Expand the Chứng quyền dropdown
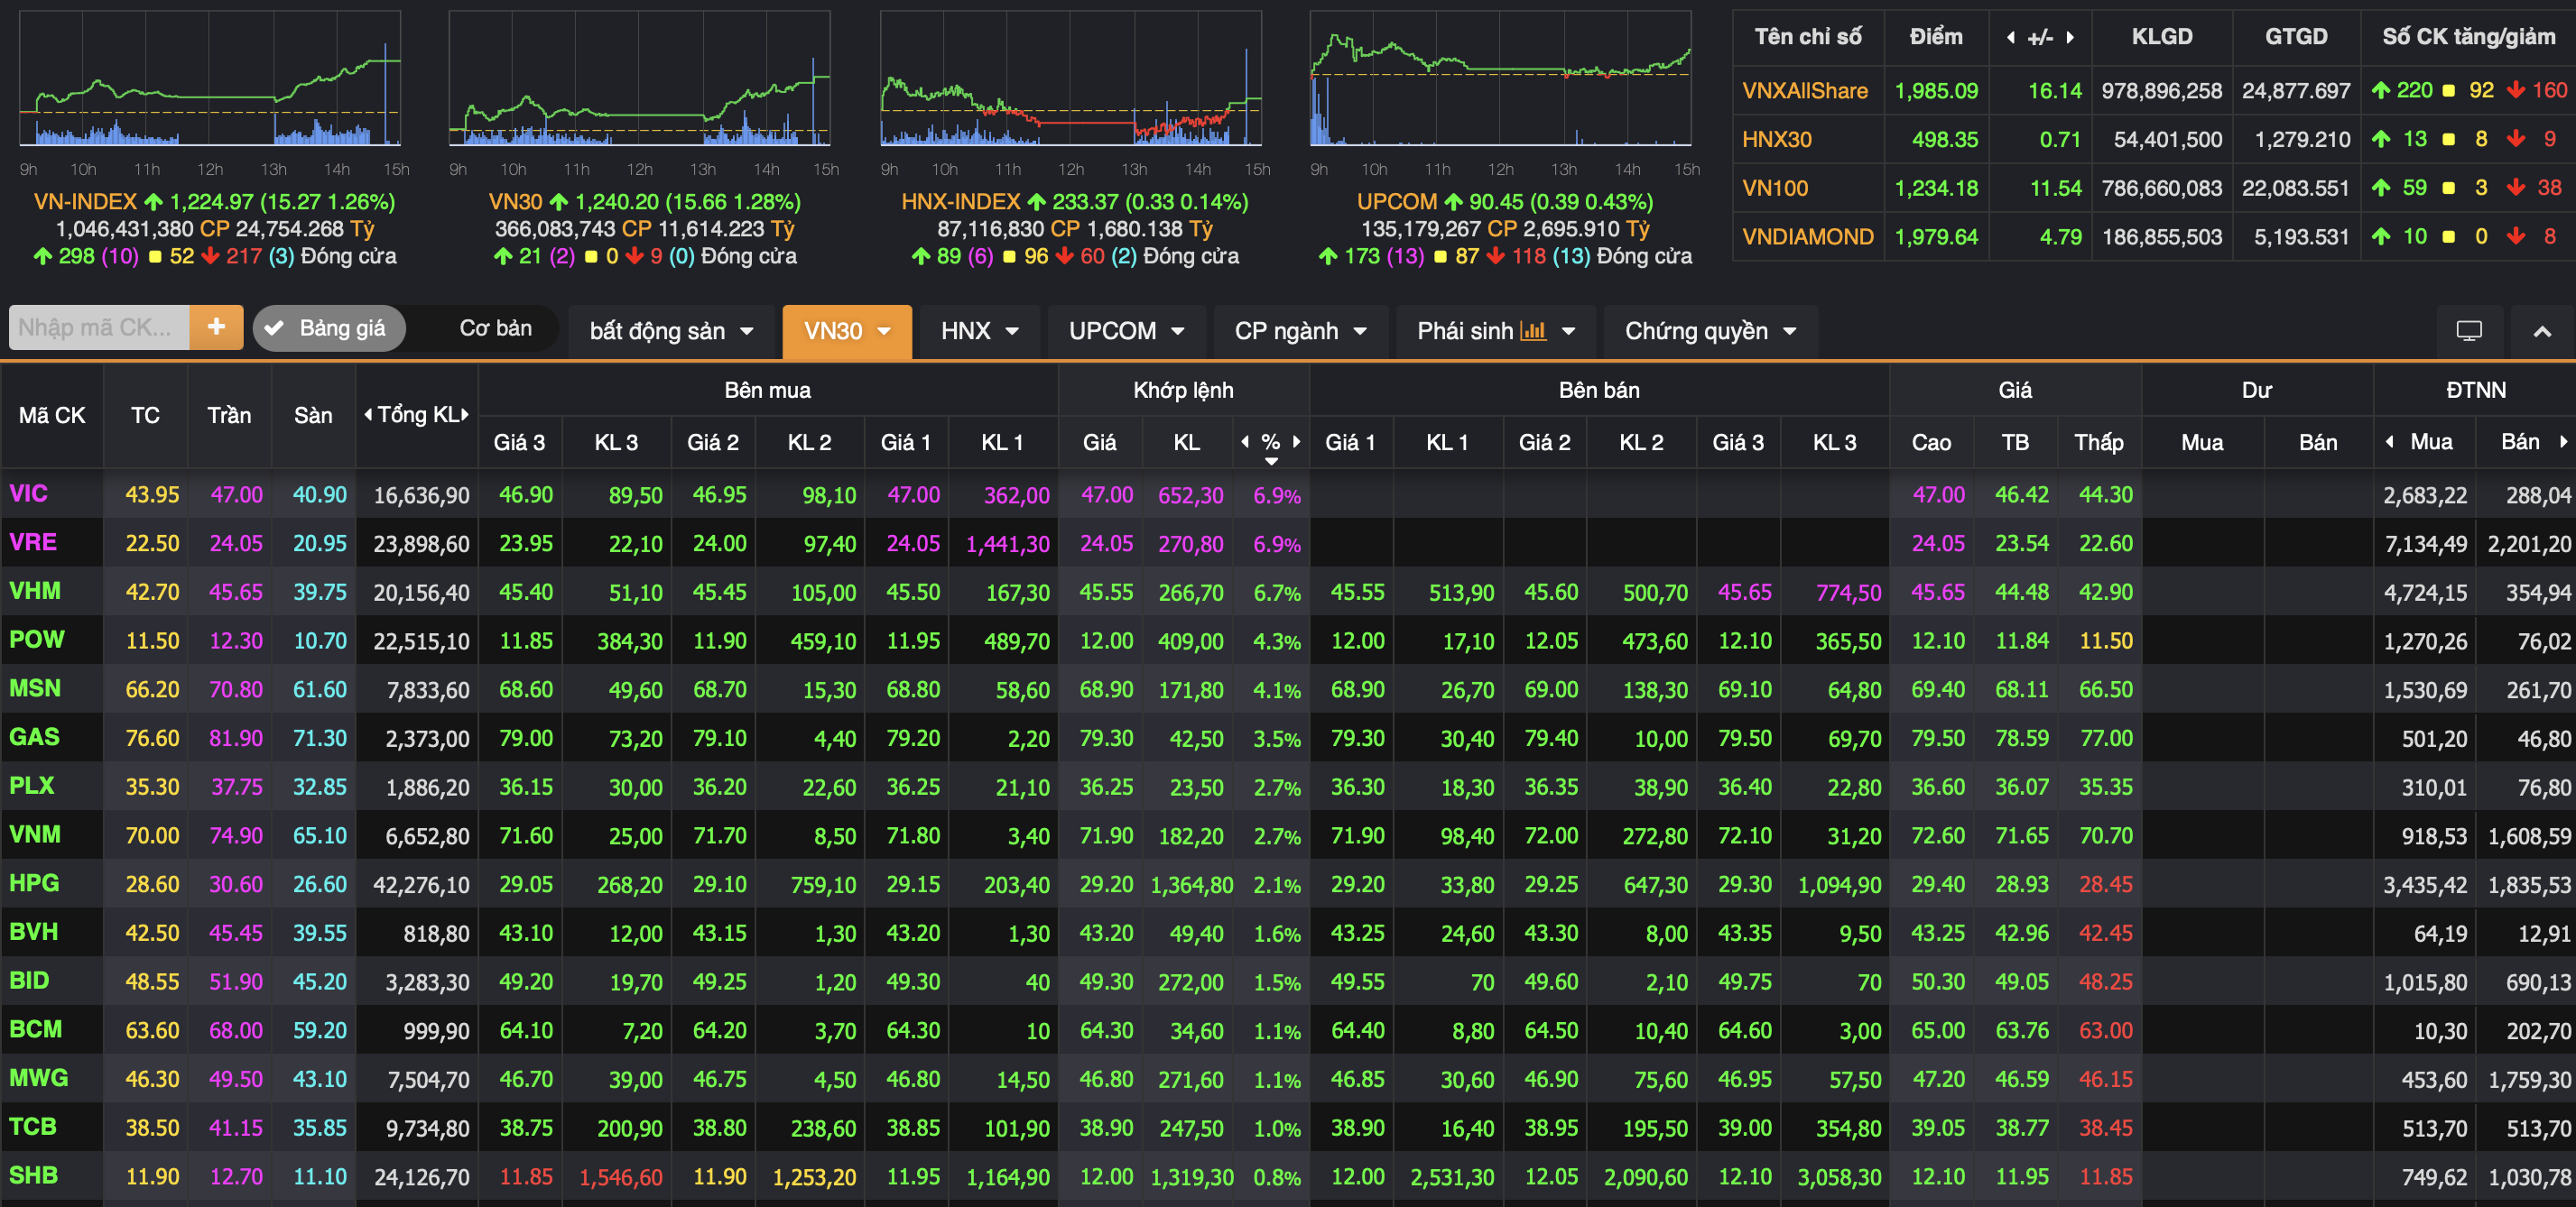Image resolution: width=2576 pixels, height=1207 pixels. [1710, 331]
